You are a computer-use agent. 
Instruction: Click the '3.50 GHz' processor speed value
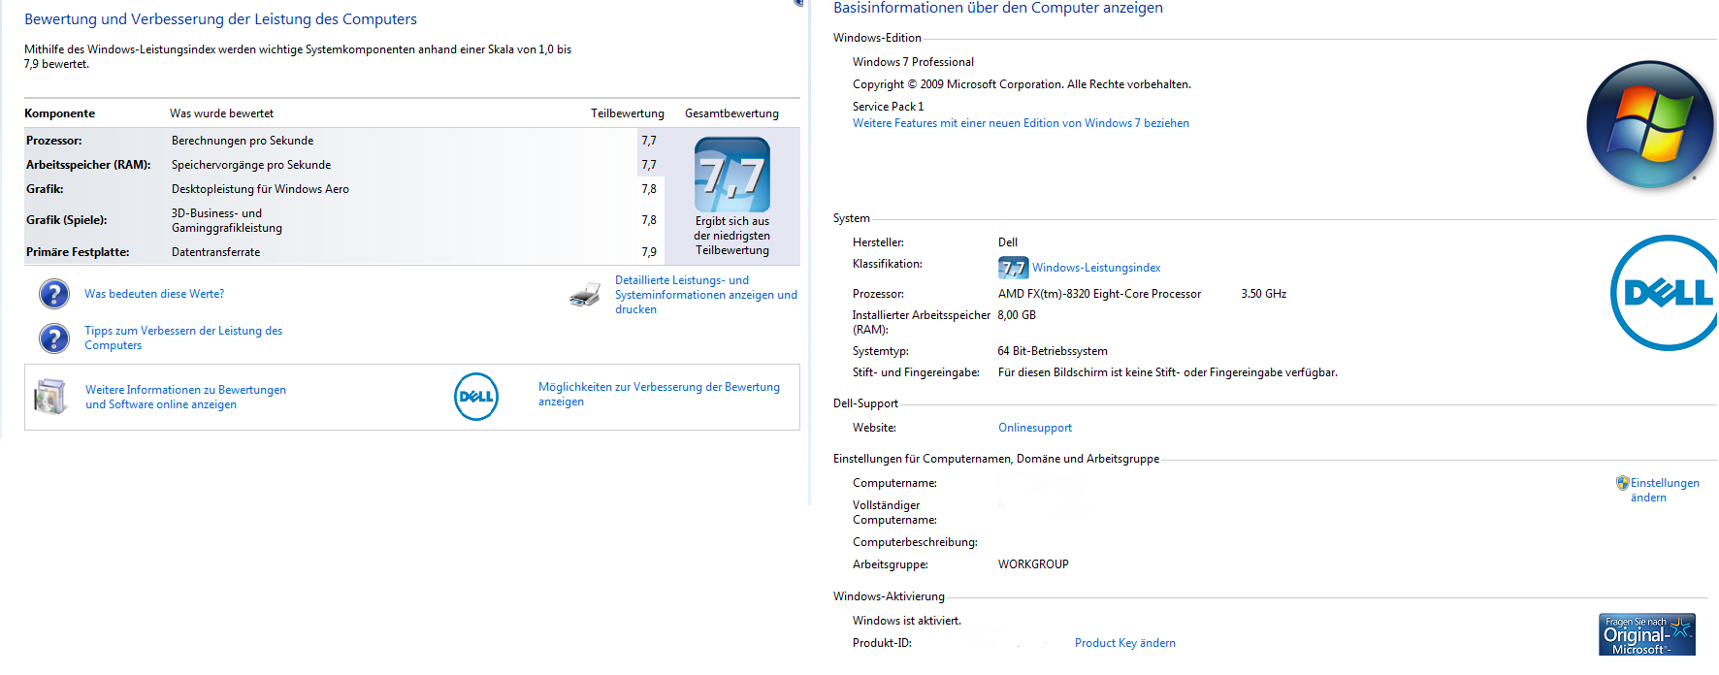click(x=1264, y=294)
